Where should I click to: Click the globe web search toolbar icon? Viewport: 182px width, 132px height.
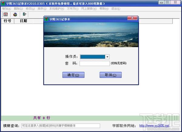pos(15,14)
